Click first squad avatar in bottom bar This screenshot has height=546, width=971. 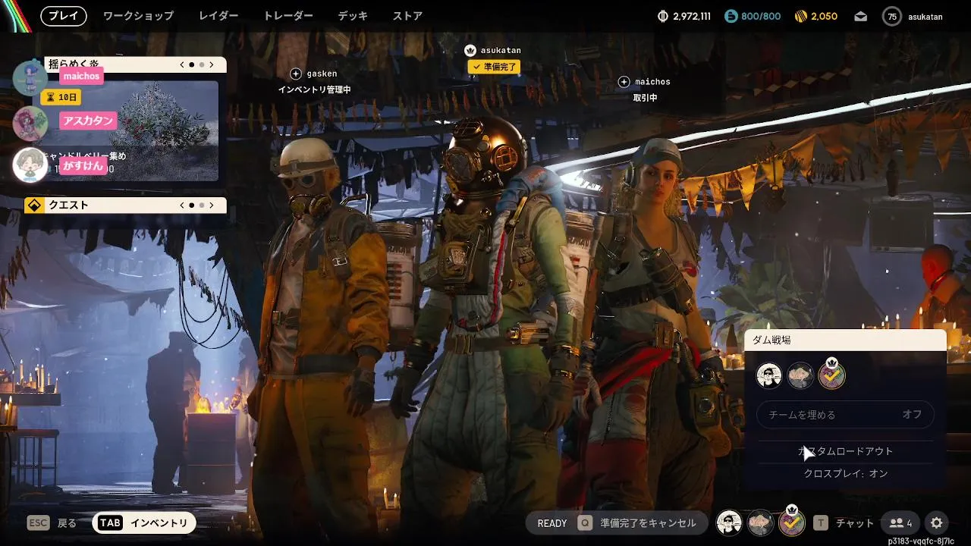point(730,522)
